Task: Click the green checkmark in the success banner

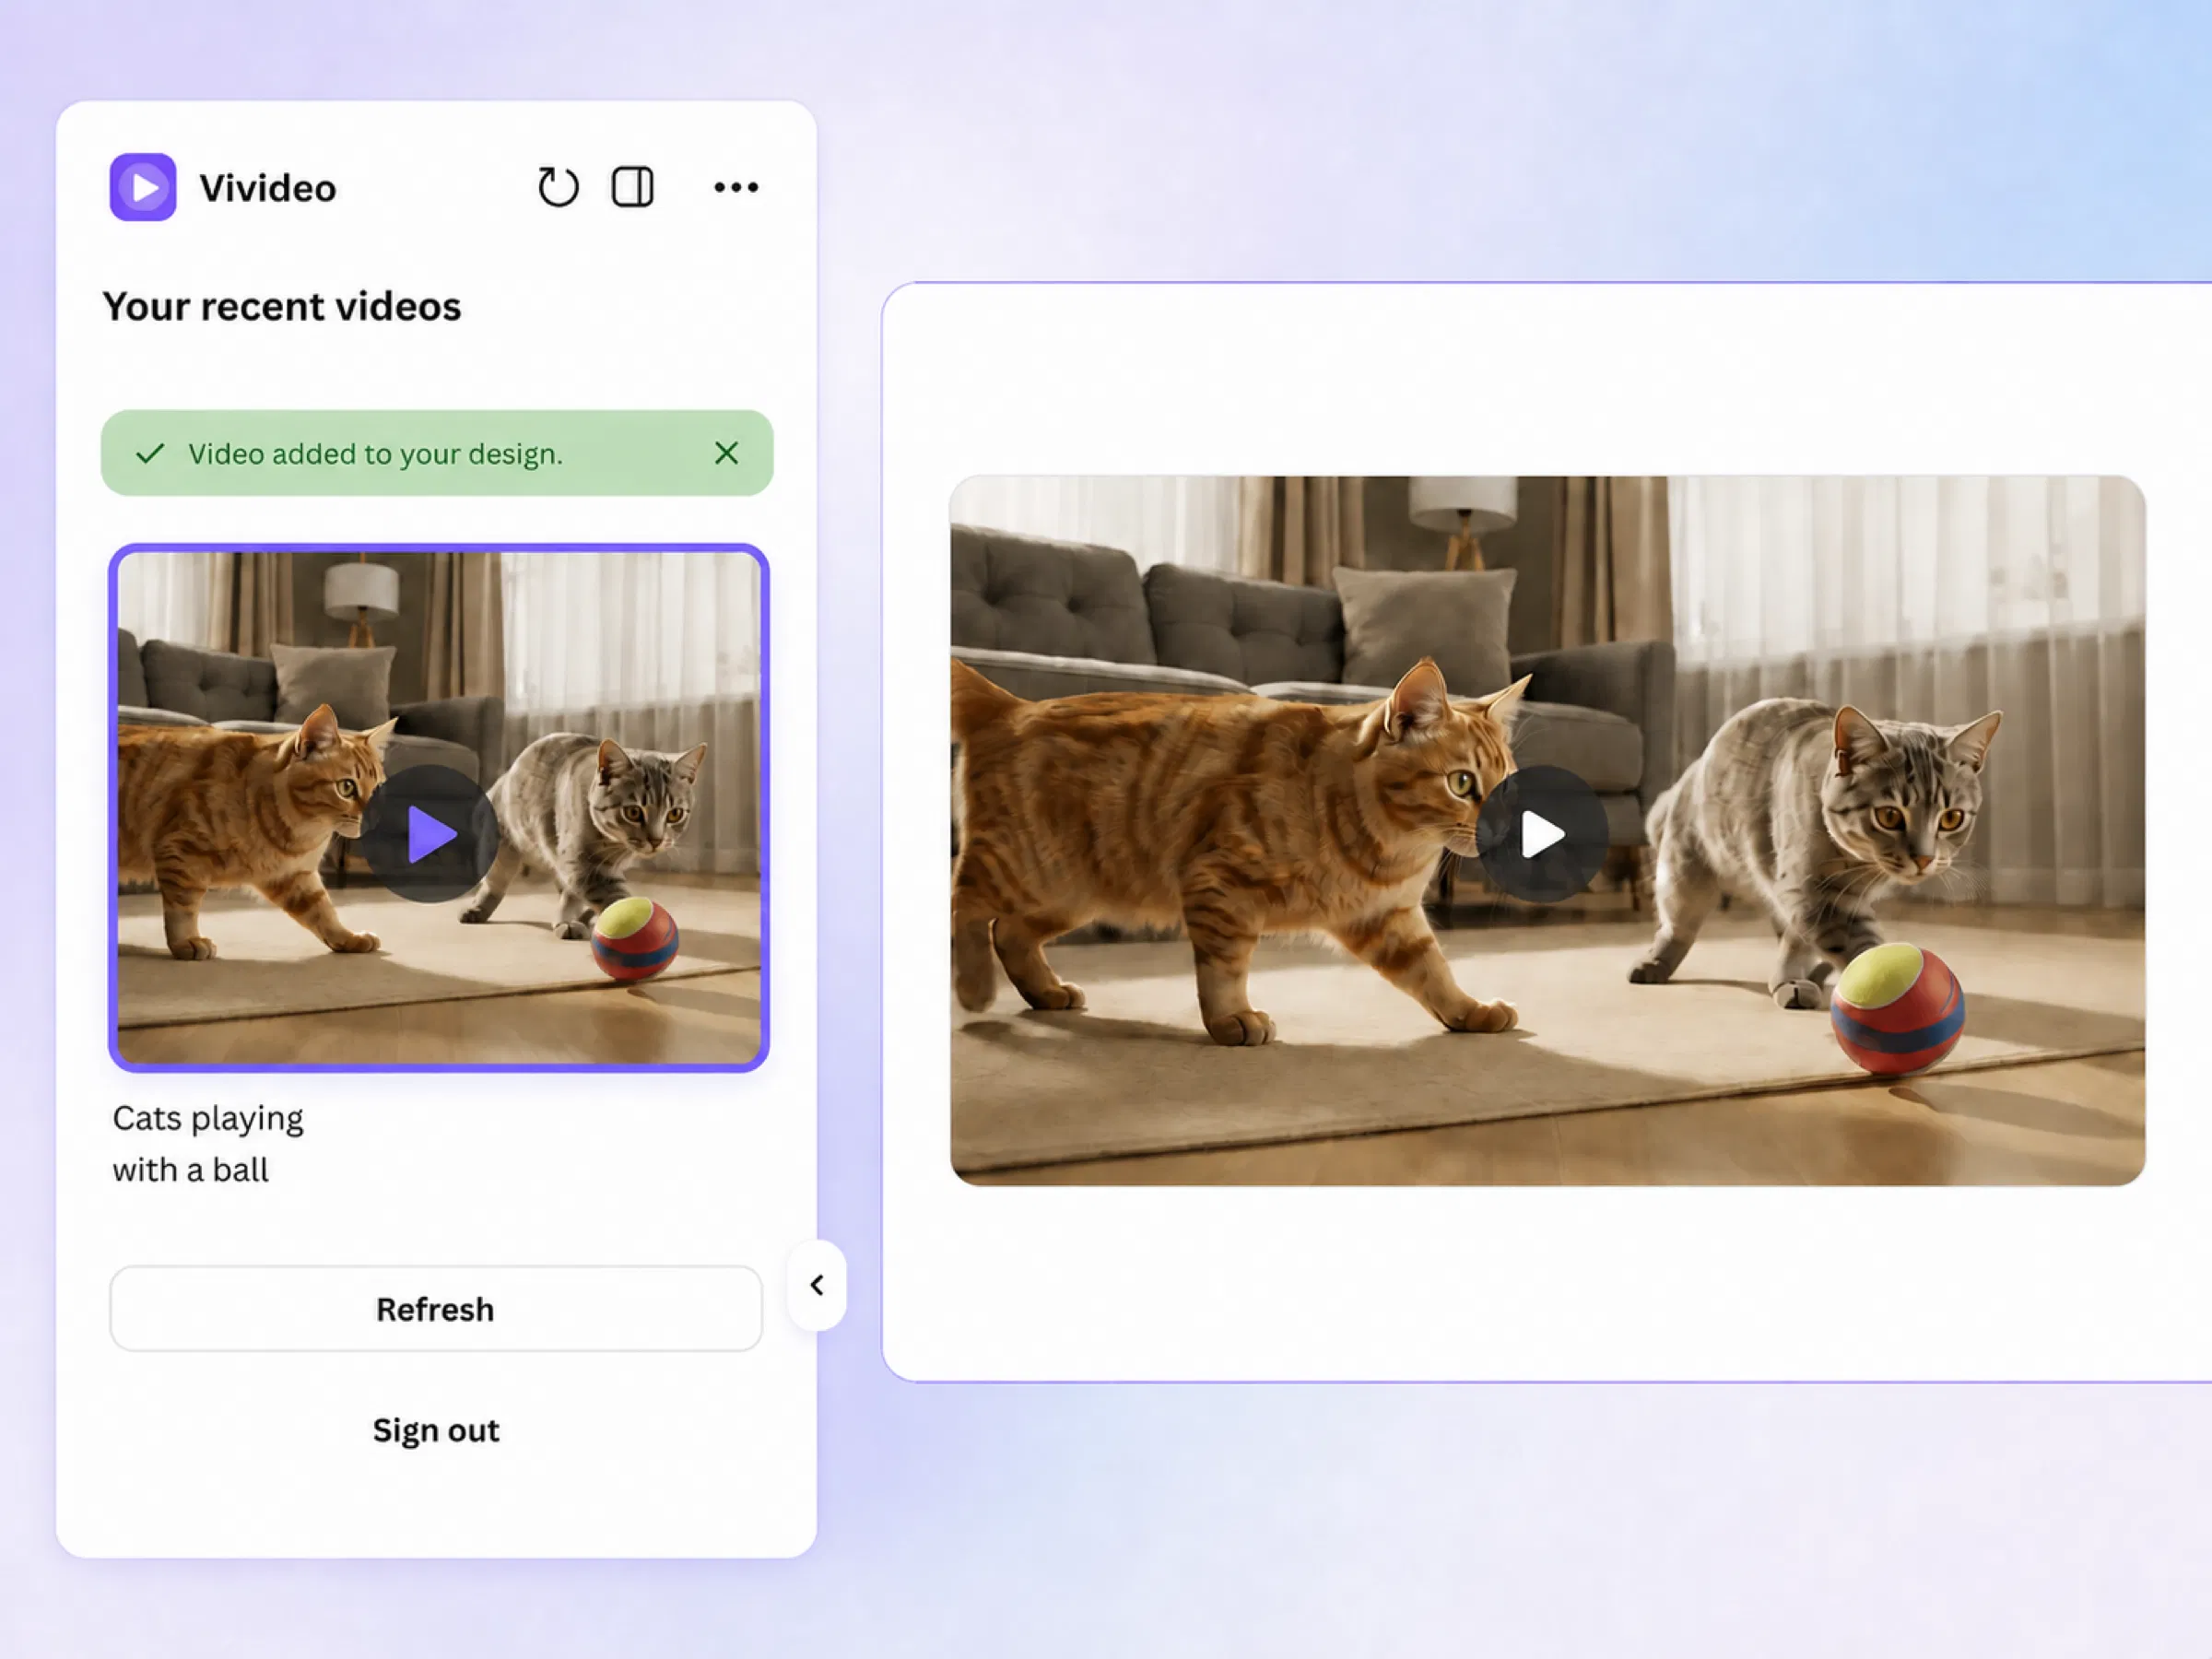Action: 150,454
